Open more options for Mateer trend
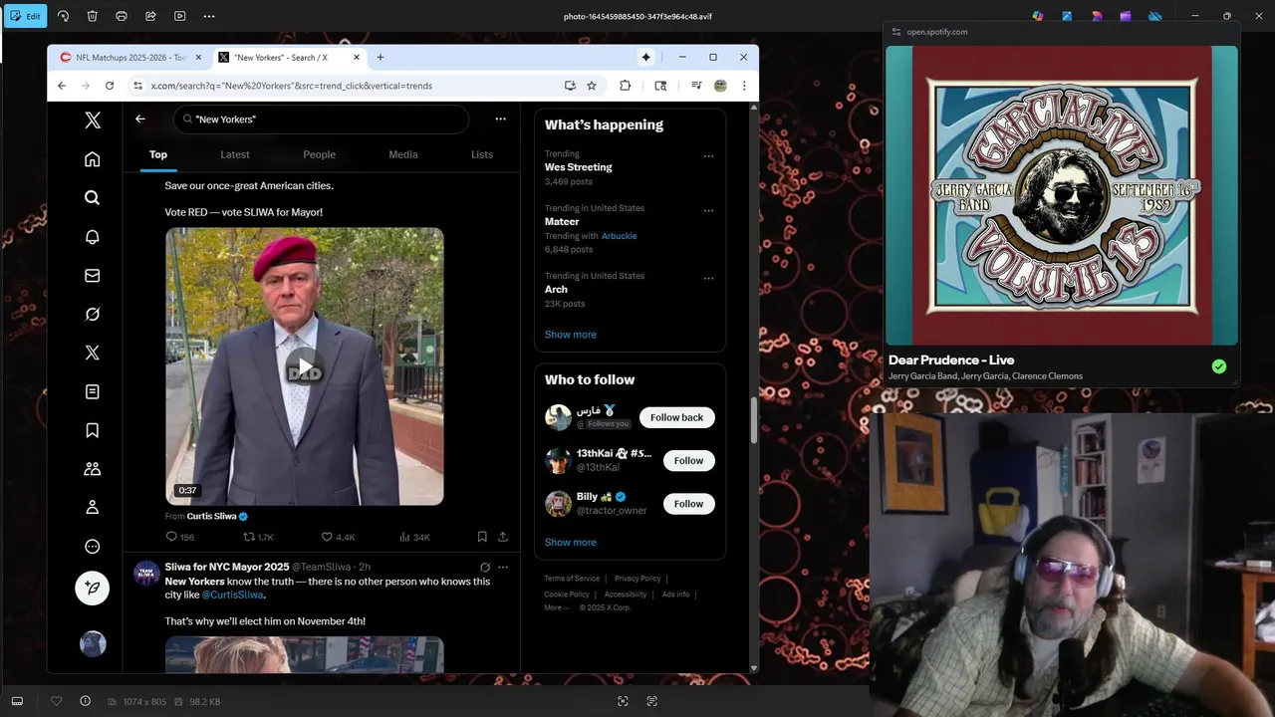The image size is (1275, 717). pyautogui.click(x=708, y=211)
